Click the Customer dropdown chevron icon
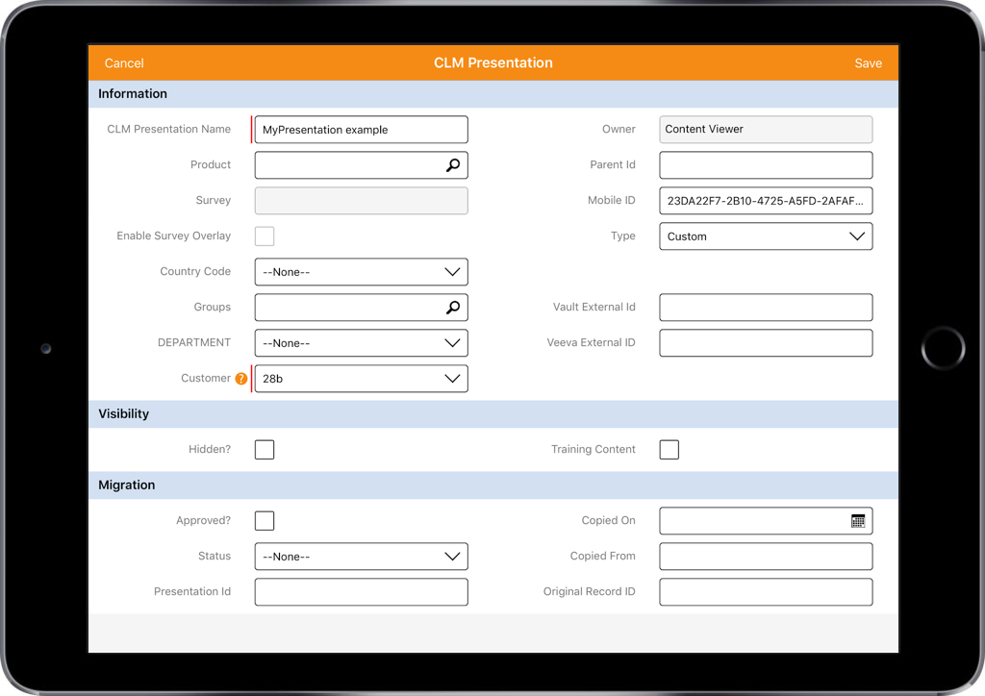 tap(452, 378)
